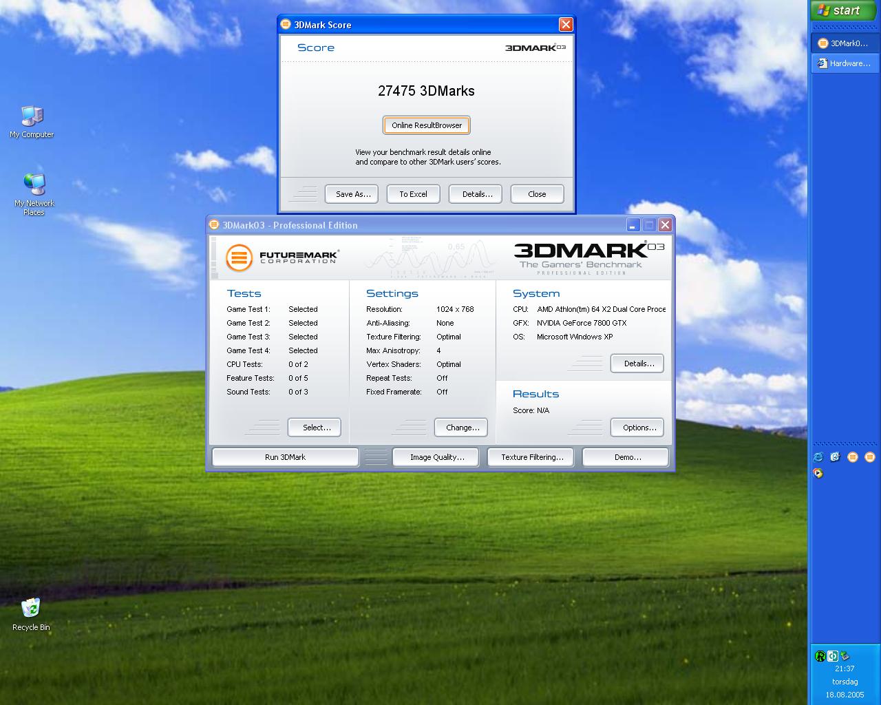Click Select under the Tests section
The height and width of the screenshot is (705, 881).
pyautogui.click(x=314, y=428)
